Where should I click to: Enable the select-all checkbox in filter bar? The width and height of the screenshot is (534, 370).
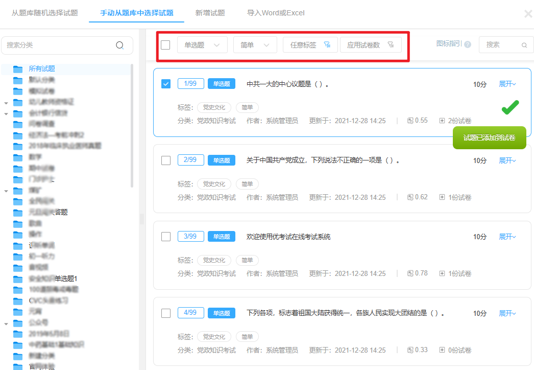pyautogui.click(x=165, y=44)
